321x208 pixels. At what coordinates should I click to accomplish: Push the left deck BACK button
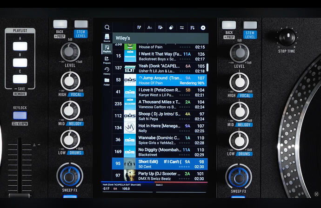tap(60, 24)
